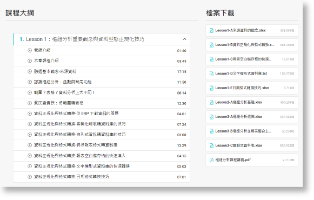The height and width of the screenshot is (200, 314).
Task: Download Lesson1-E 日期格式轉換技巧.xlsx
Action: point(252,88)
